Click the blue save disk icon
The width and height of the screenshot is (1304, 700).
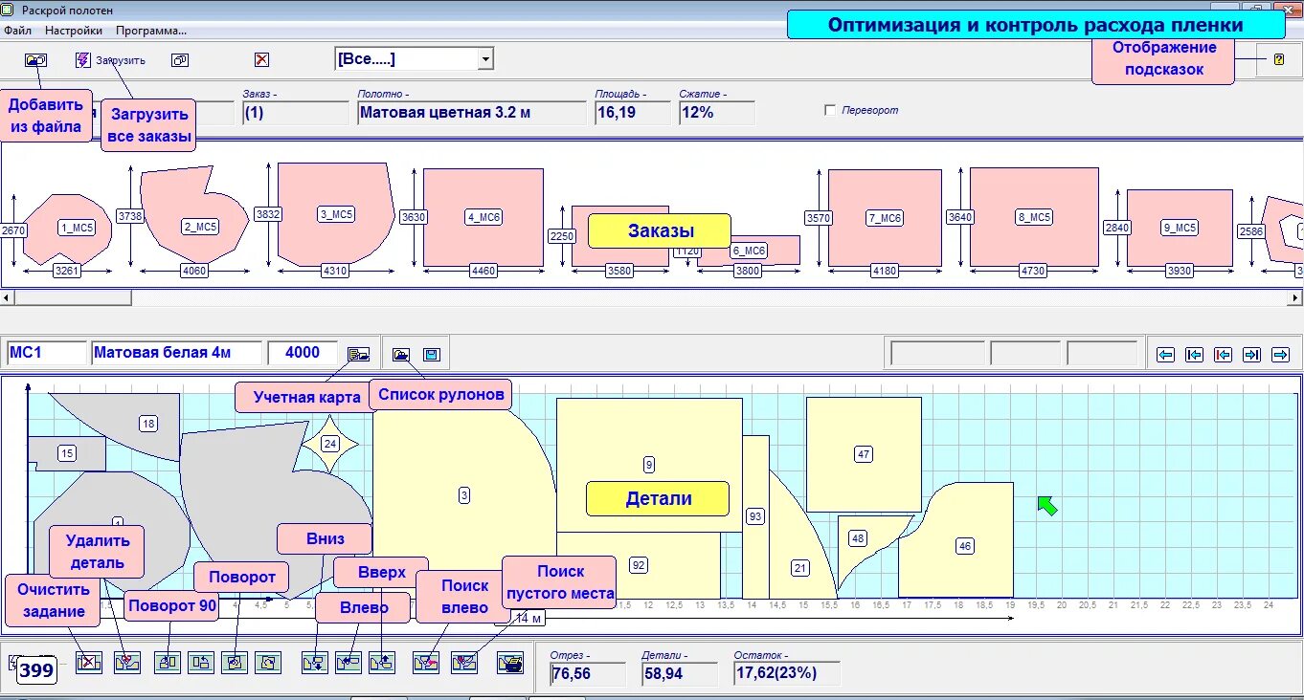432,354
